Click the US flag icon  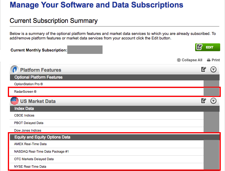pyautogui.click(x=14, y=101)
